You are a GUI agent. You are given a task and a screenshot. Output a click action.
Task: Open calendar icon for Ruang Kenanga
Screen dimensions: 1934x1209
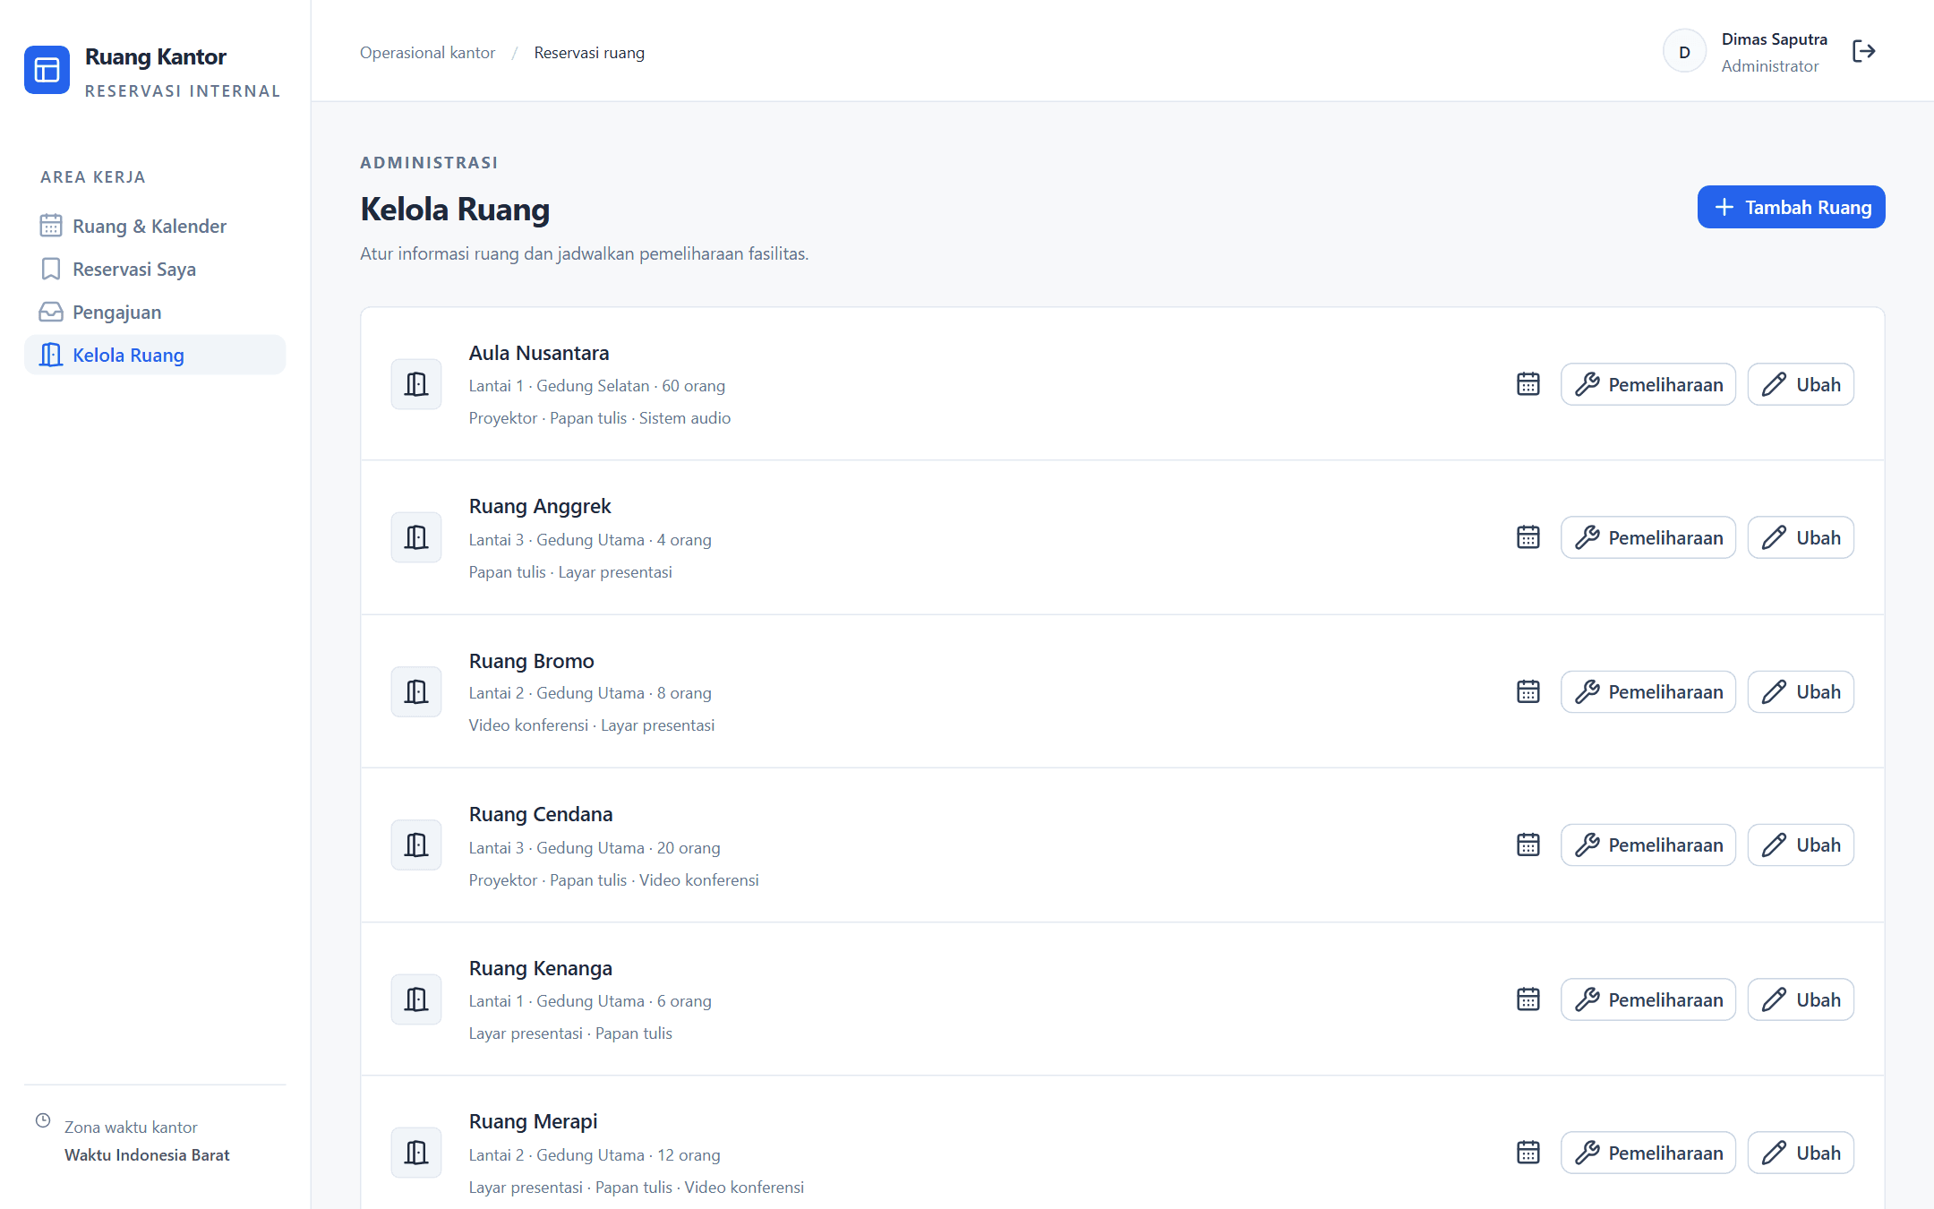1528,999
